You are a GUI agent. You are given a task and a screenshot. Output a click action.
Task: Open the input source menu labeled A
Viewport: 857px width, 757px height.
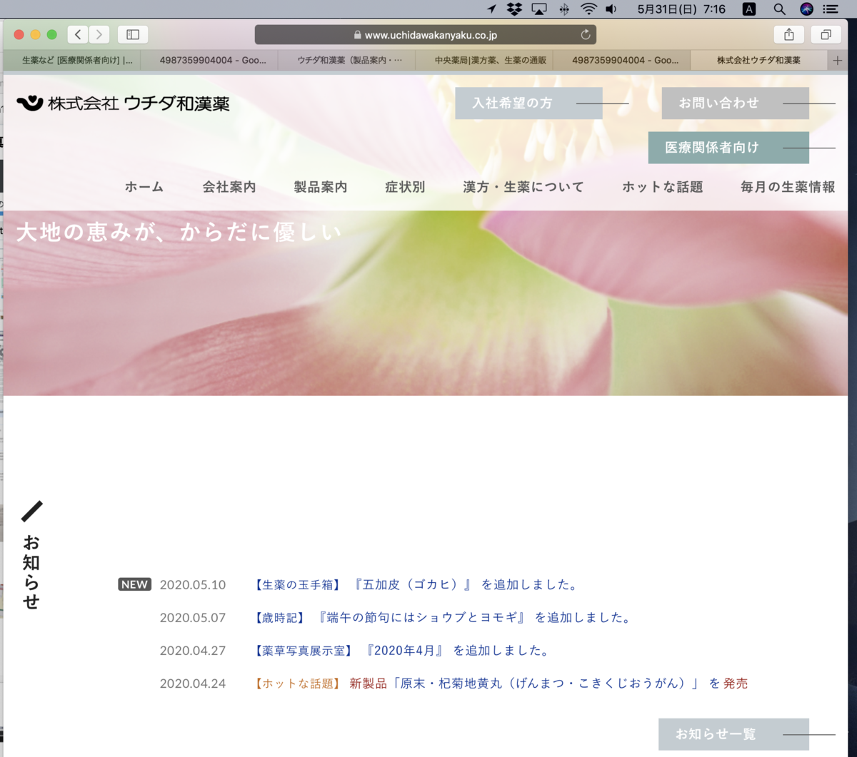point(748,9)
